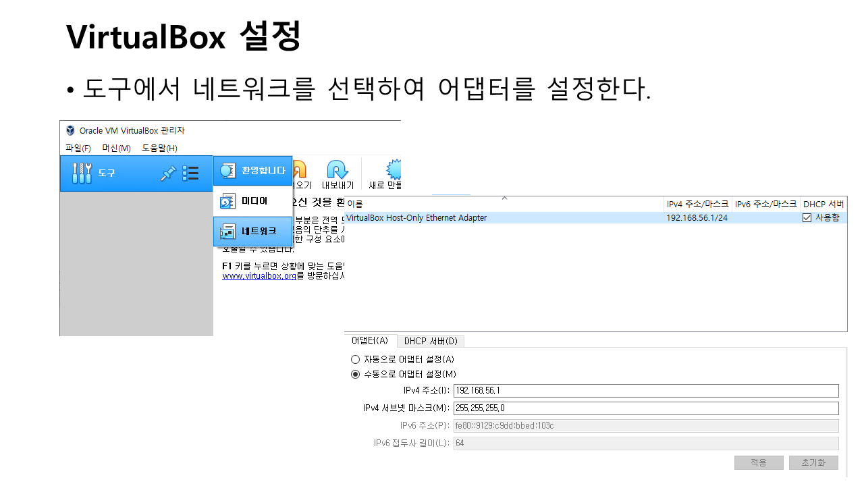This screenshot has width=864, height=486.
Task: Open the 도움말(H) menu
Action: [159, 148]
